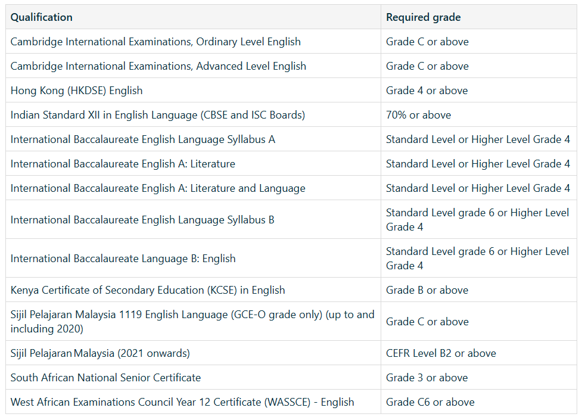The height and width of the screenshot is (420, 582).
Task: Click 'Grade 3 or above' cell
Action: point(479,377)
